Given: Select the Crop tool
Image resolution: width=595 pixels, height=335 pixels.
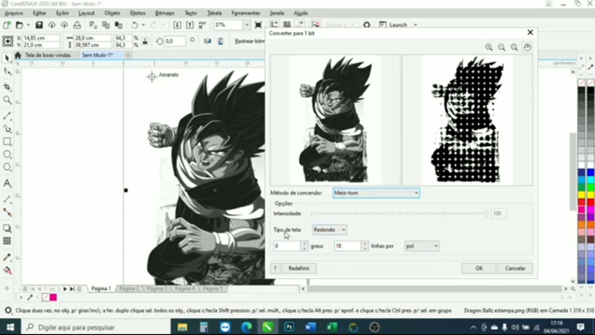Looking at the screenshot, I should [7, 87].
